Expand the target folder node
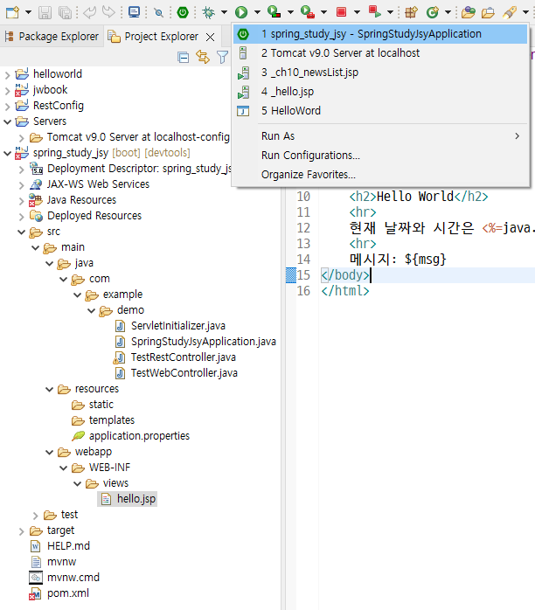Image resolution: width=535 pixels, height=610 pixels. (x=21, y=531)
